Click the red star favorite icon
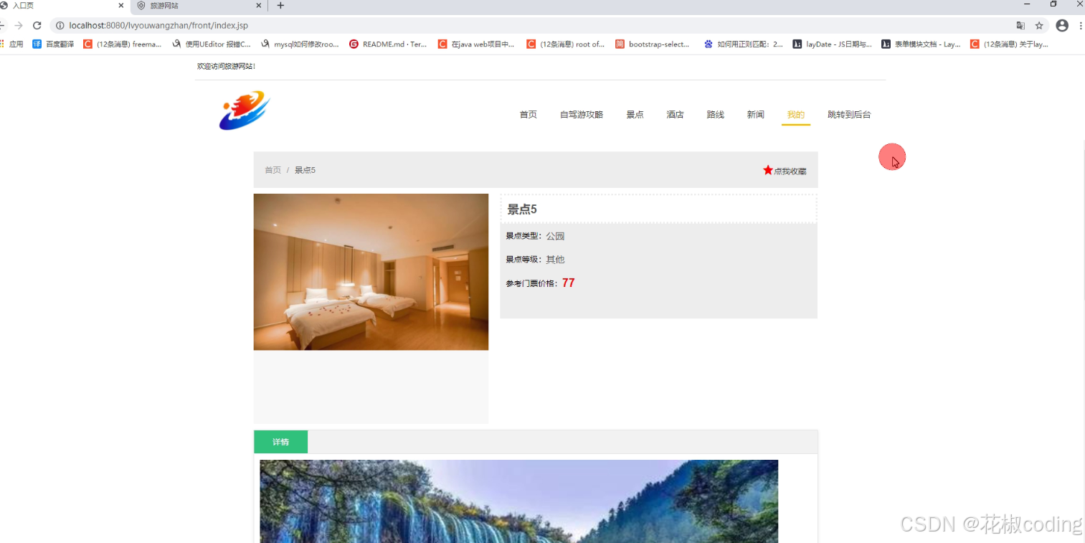The height and width of the screenshot is (543, 1085). pos(767,170)
